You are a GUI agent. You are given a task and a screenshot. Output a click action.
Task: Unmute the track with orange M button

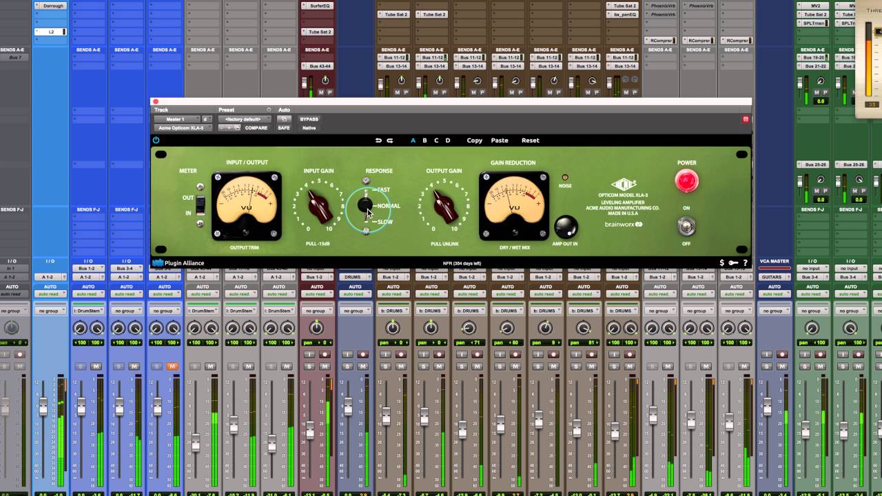pos(172,366)
